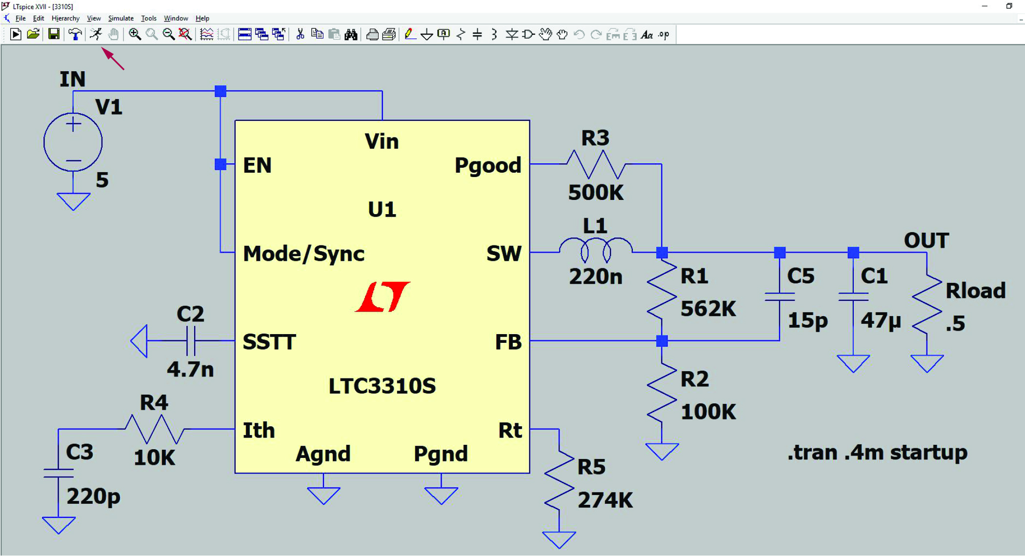Click the R2 value 100K

point(708,412)
